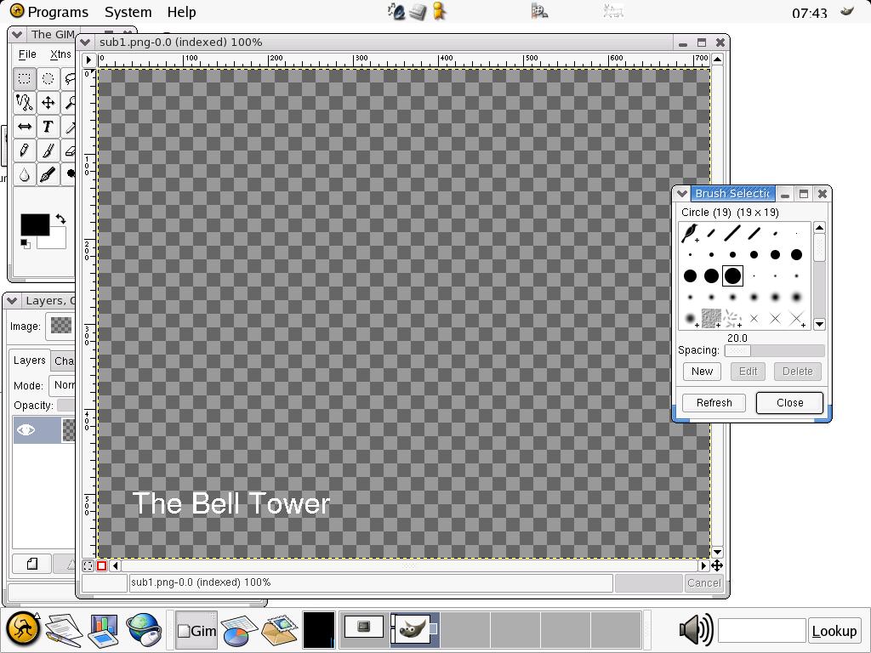This screenshot has height=653, width=871.
Task: Open the layer Mode dropdown
Action: [x=64, y=385]
